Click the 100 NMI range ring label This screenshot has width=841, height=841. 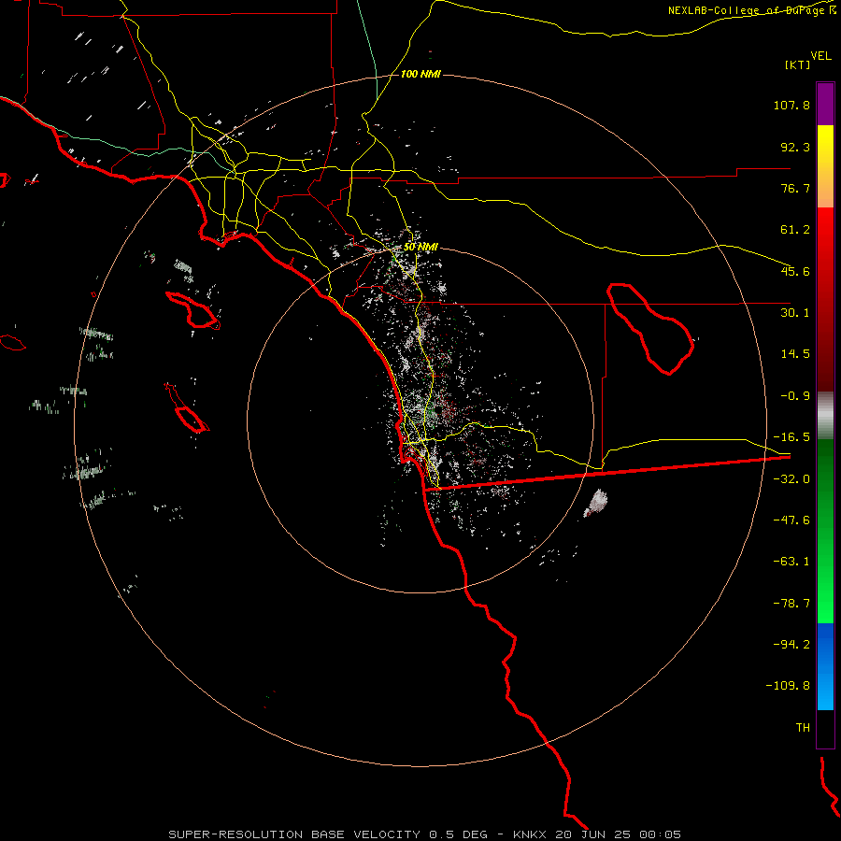(x=420, y=74)
